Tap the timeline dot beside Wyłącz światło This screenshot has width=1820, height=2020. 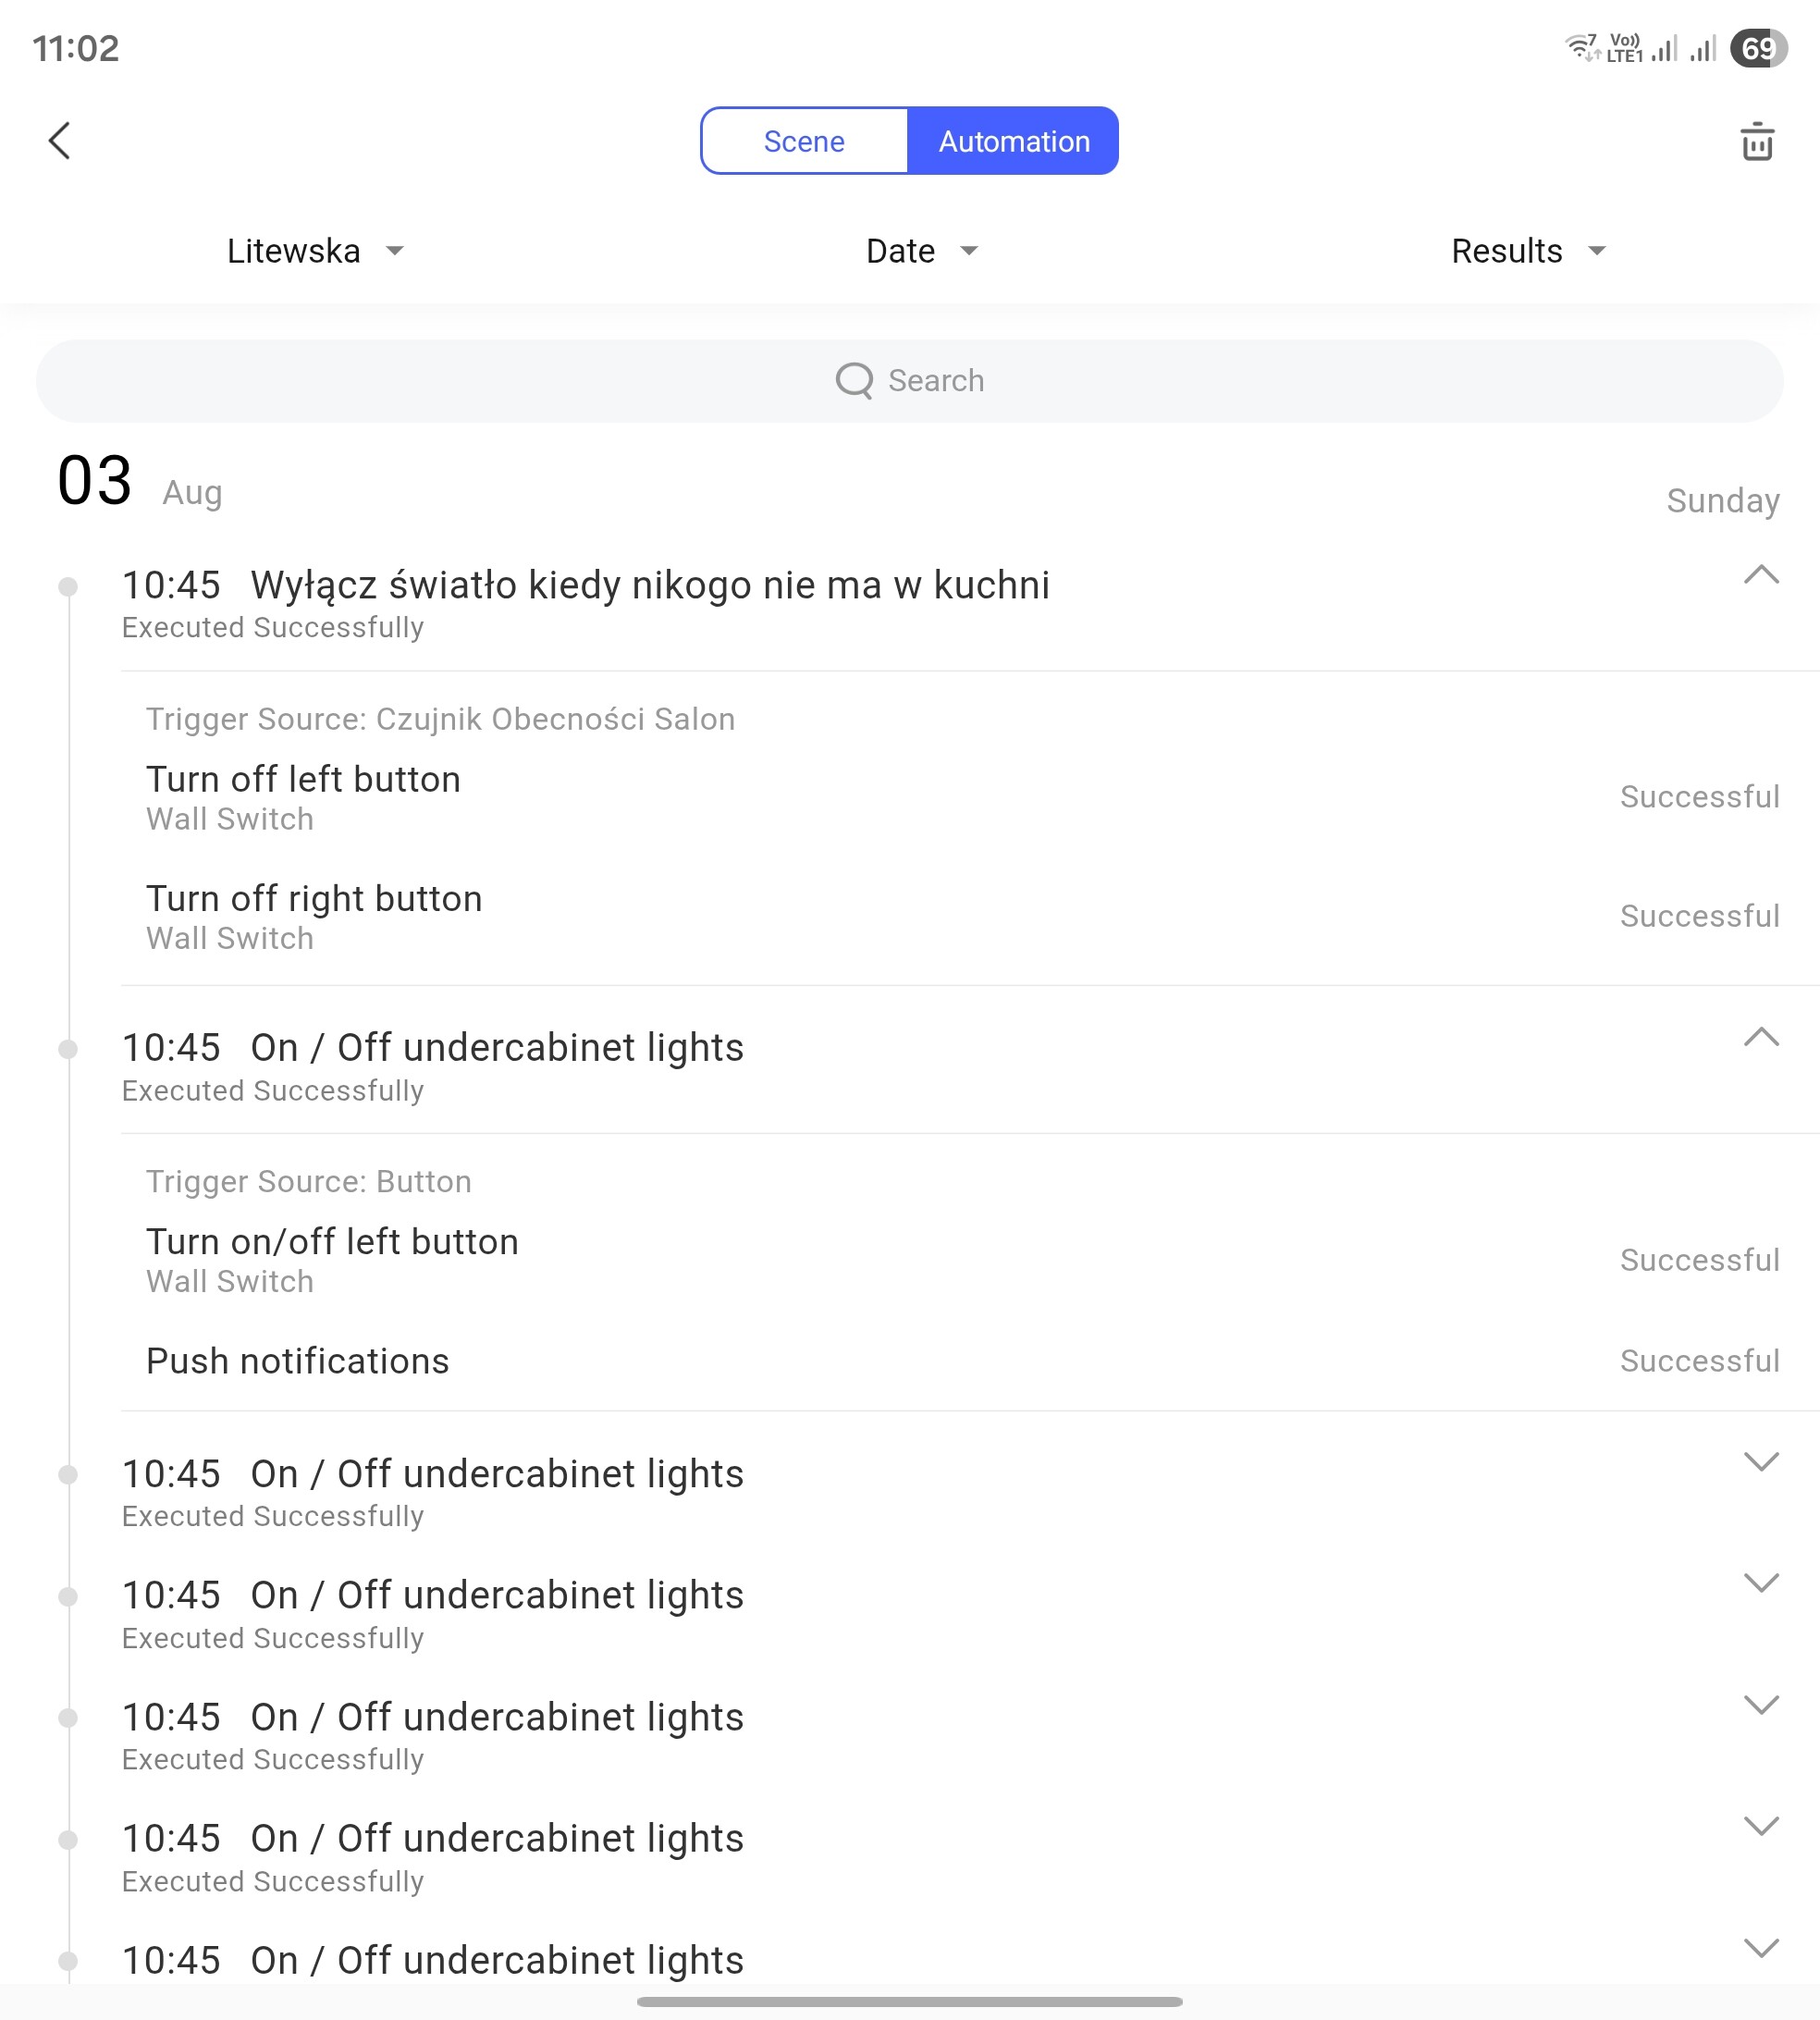(x=68, y=586)
